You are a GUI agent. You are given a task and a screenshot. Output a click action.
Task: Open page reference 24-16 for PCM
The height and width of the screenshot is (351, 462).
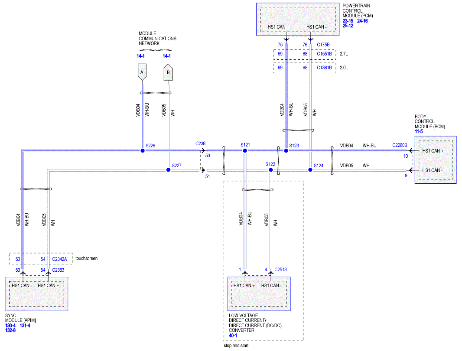(x=362, y=21)
